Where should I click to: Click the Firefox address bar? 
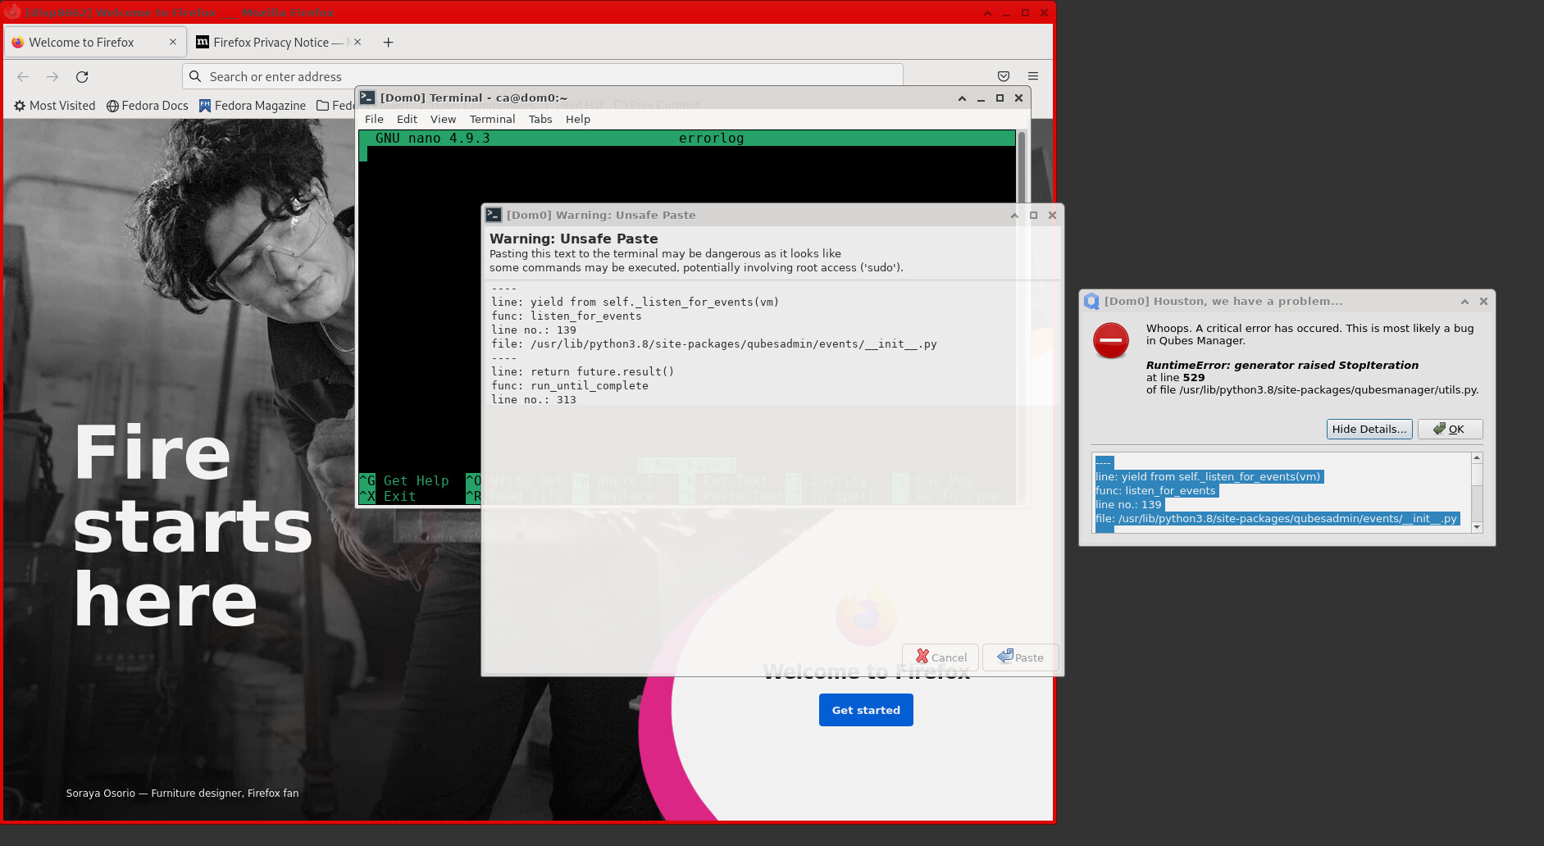(x=541, y=76)
